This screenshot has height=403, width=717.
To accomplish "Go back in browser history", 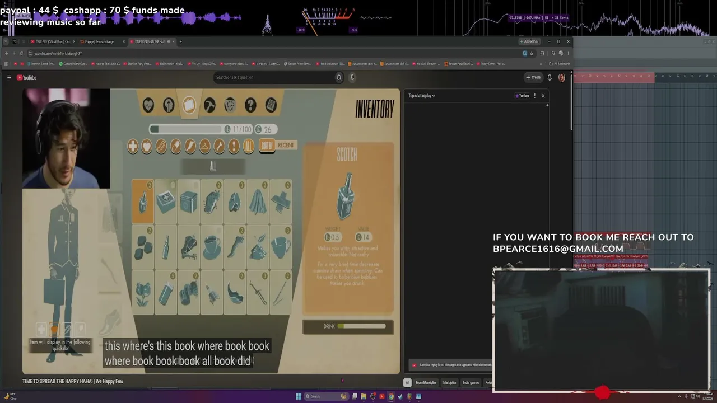I will pos(6,53).
